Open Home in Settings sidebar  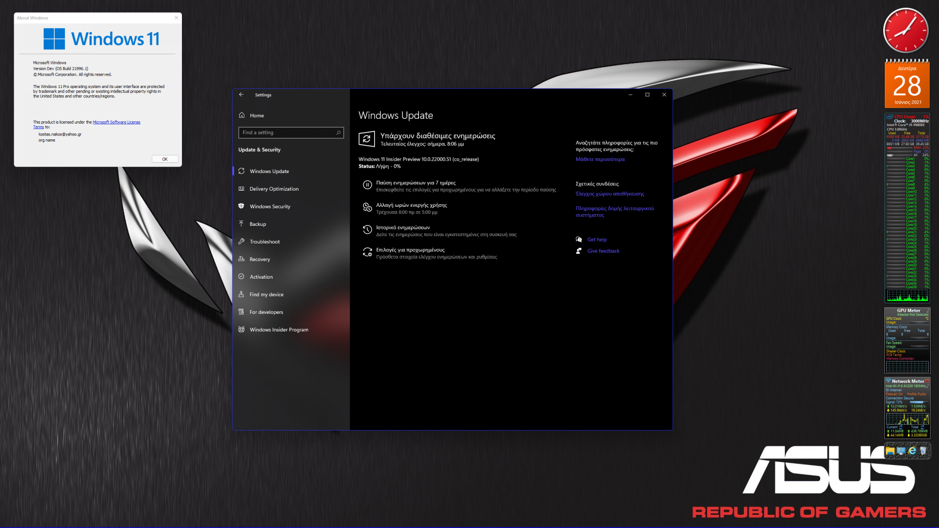pyautogui.click(x=291, y=115)
